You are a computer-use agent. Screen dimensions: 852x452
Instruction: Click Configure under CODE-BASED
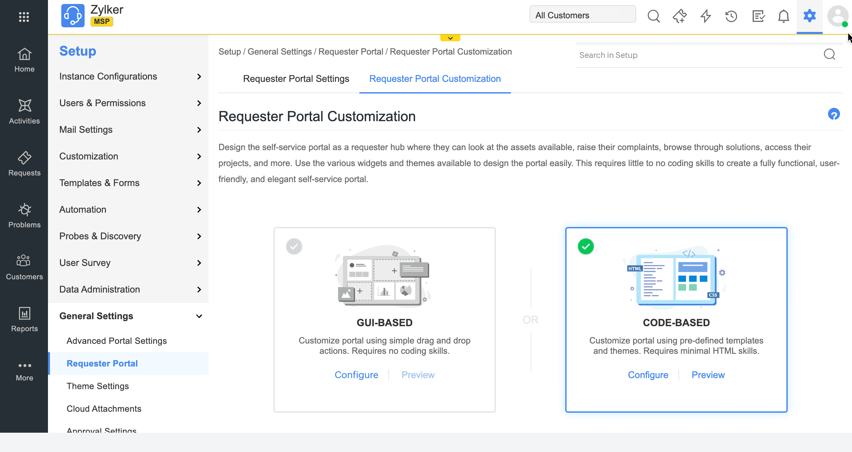click(648, 375)
